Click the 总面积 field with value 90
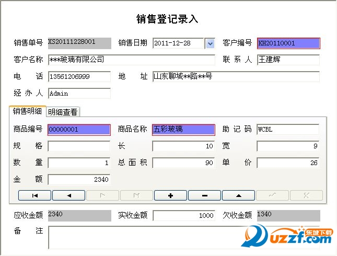 pyautogui.click(x=183, y=163)
